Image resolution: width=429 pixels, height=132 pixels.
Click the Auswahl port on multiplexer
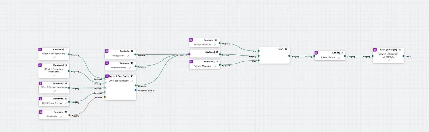[105, 97]
